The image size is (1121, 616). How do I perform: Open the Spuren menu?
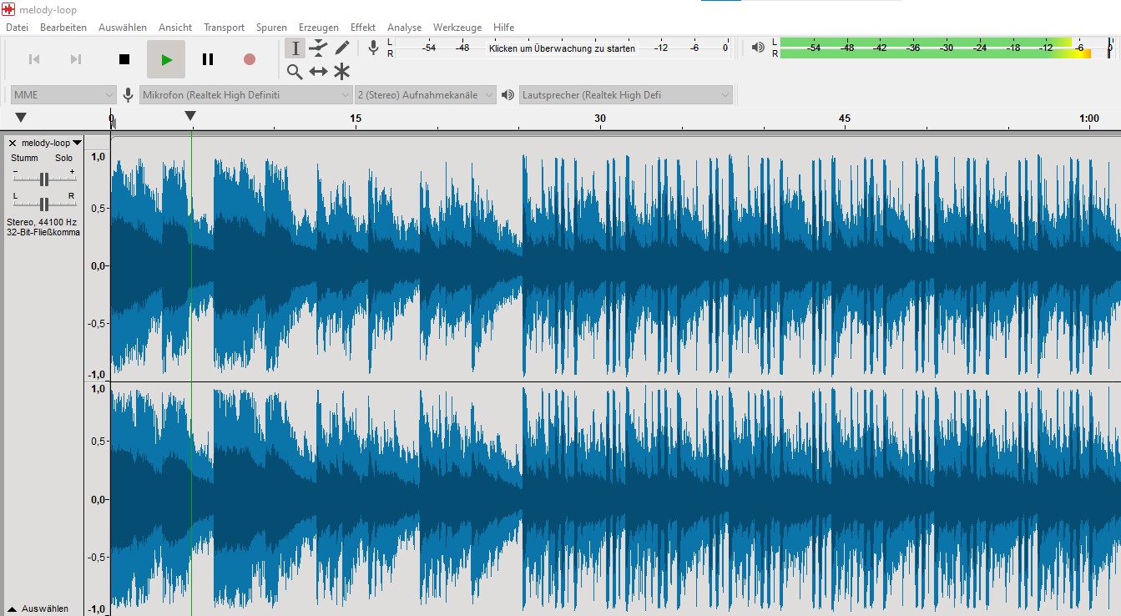point(271,28)
